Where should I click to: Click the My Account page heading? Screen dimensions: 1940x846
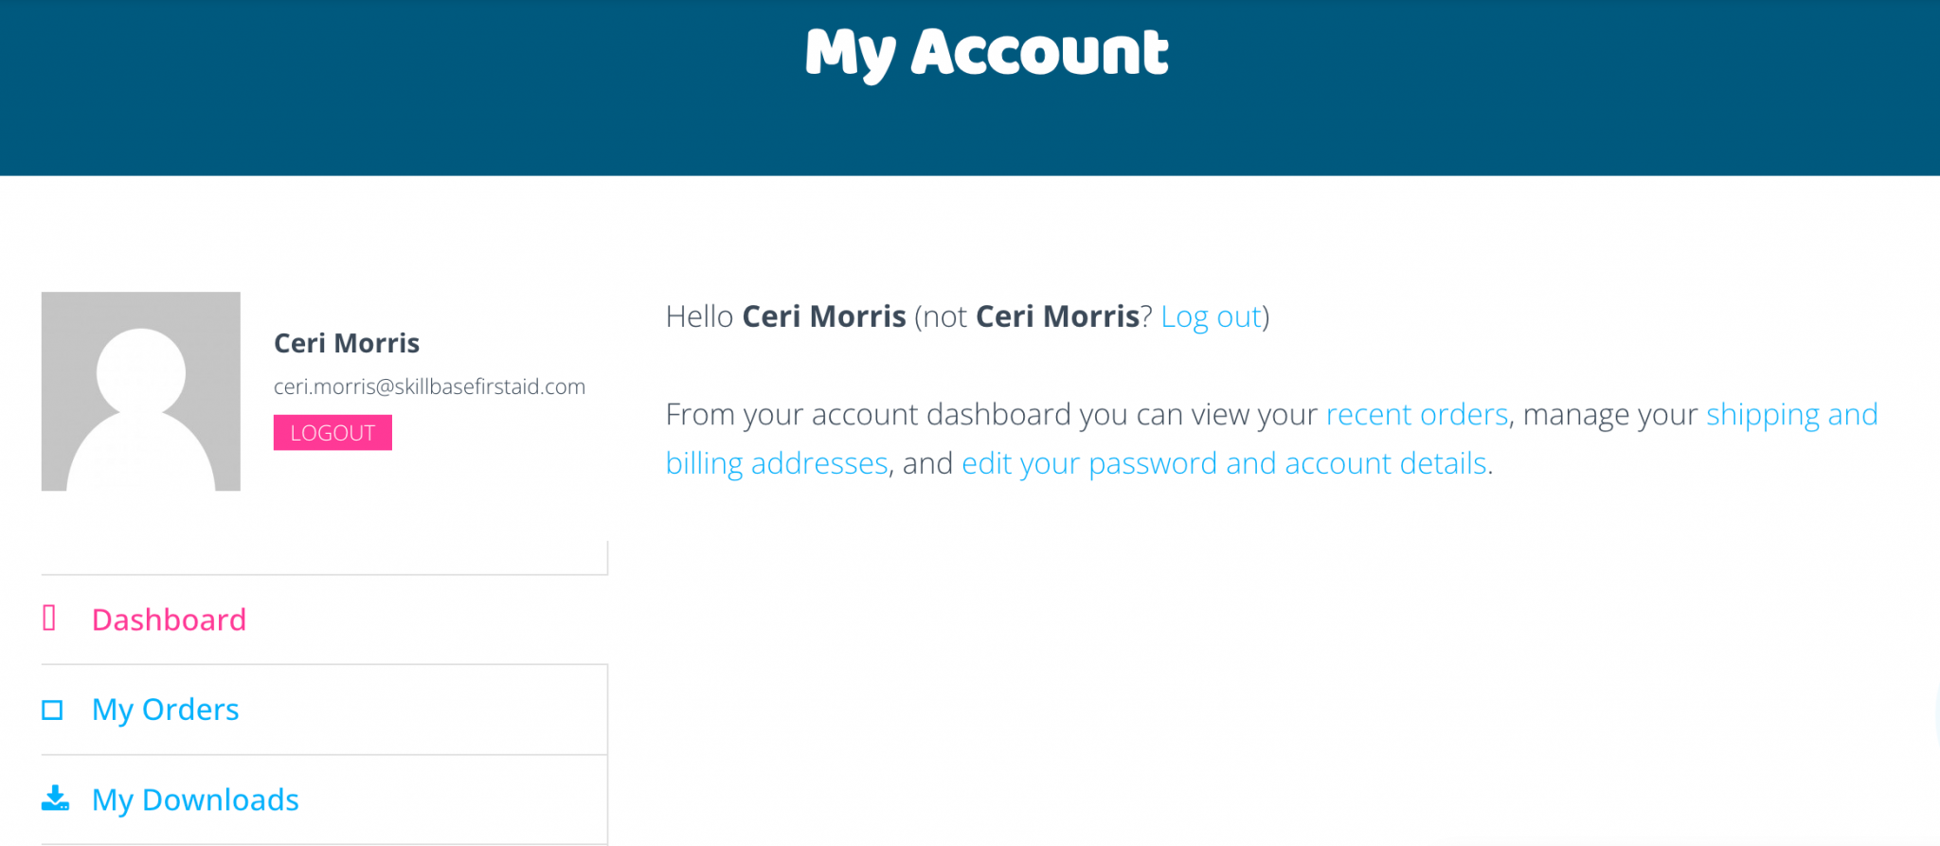(986, 54)
